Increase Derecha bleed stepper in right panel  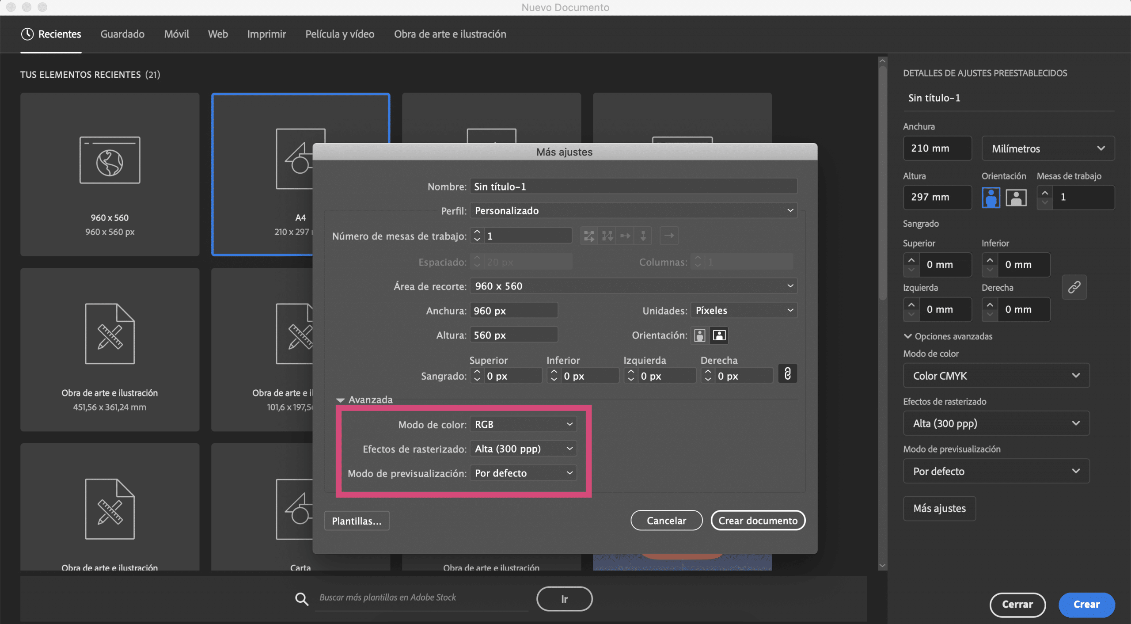coord(990,304)
